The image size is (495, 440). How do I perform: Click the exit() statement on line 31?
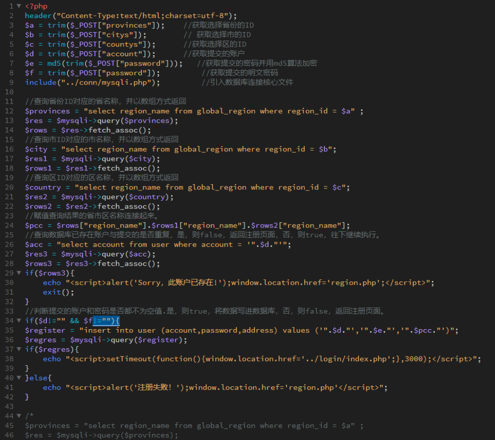coord(58,292)
